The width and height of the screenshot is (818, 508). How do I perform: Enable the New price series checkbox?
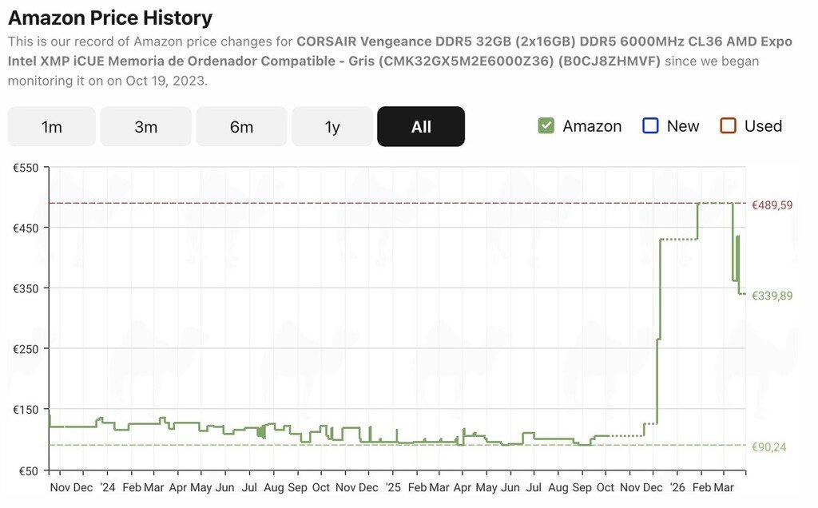[650, 126]
